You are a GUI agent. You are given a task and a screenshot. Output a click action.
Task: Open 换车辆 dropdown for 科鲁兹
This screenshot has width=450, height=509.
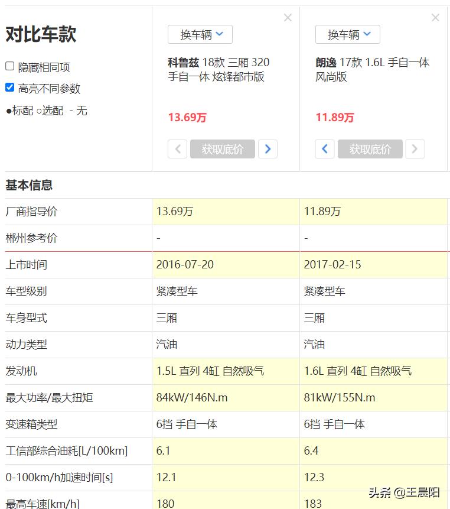200,34
